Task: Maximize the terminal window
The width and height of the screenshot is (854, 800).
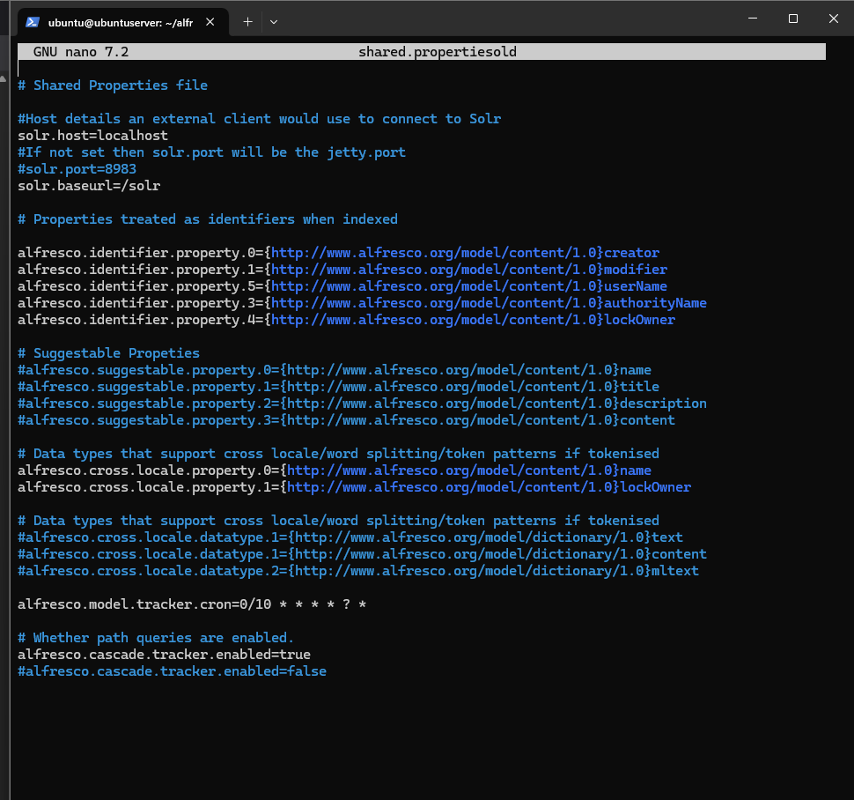Action: (792, 19)
